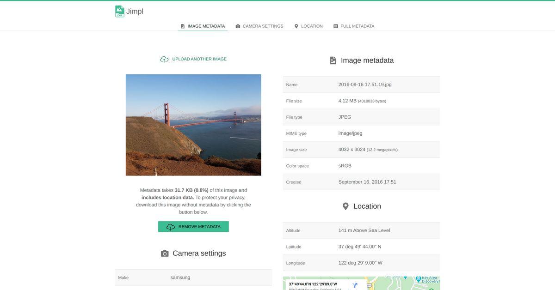The height and width of the screenshot is (290, 555).
Task: Click the latitude value 37 deg 49' 44.00" N
Action: click(x=360, y=247)
